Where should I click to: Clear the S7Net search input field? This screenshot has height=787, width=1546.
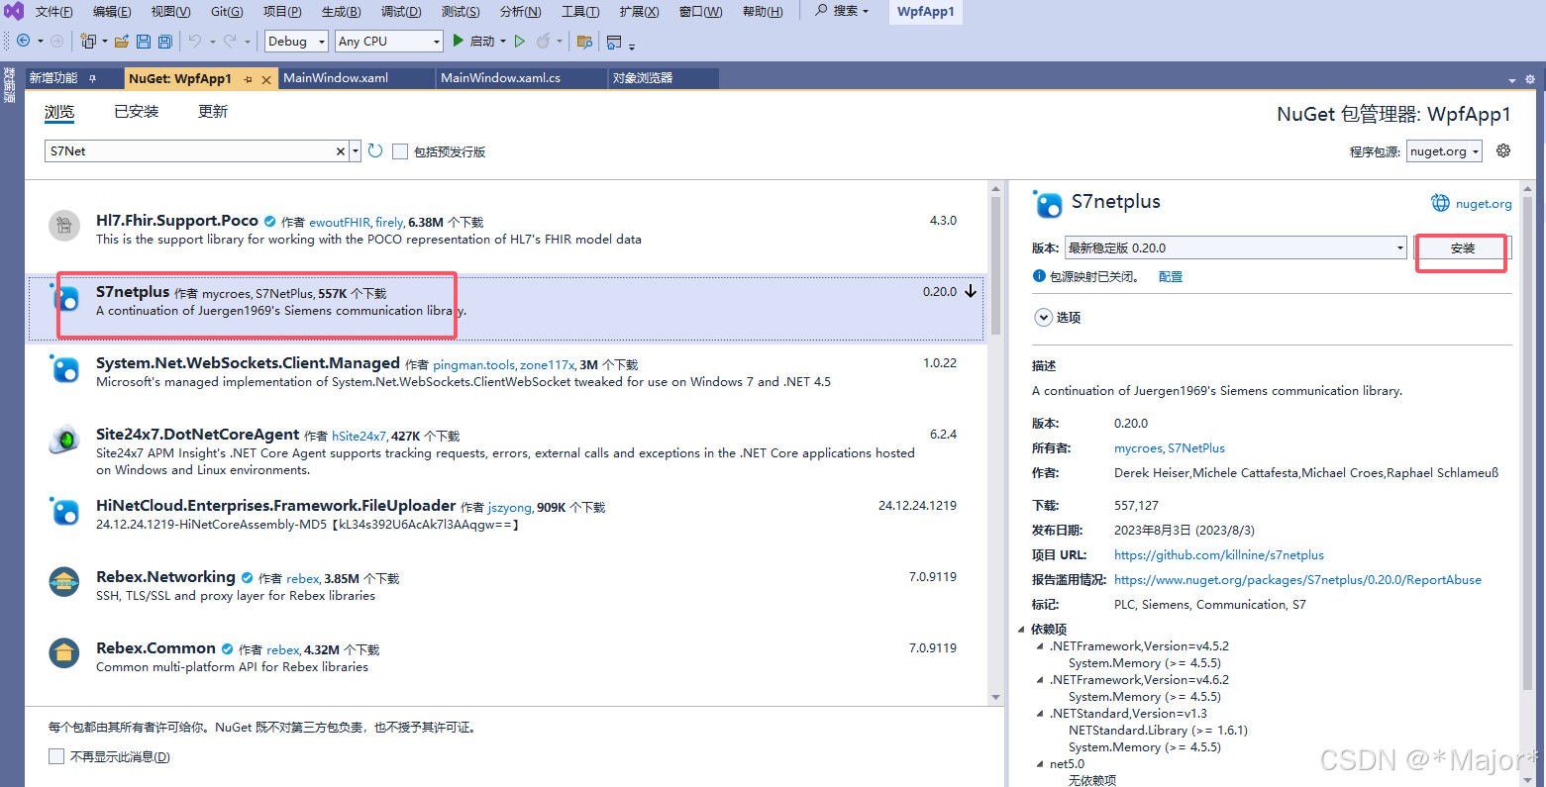(x=340, y=150)
